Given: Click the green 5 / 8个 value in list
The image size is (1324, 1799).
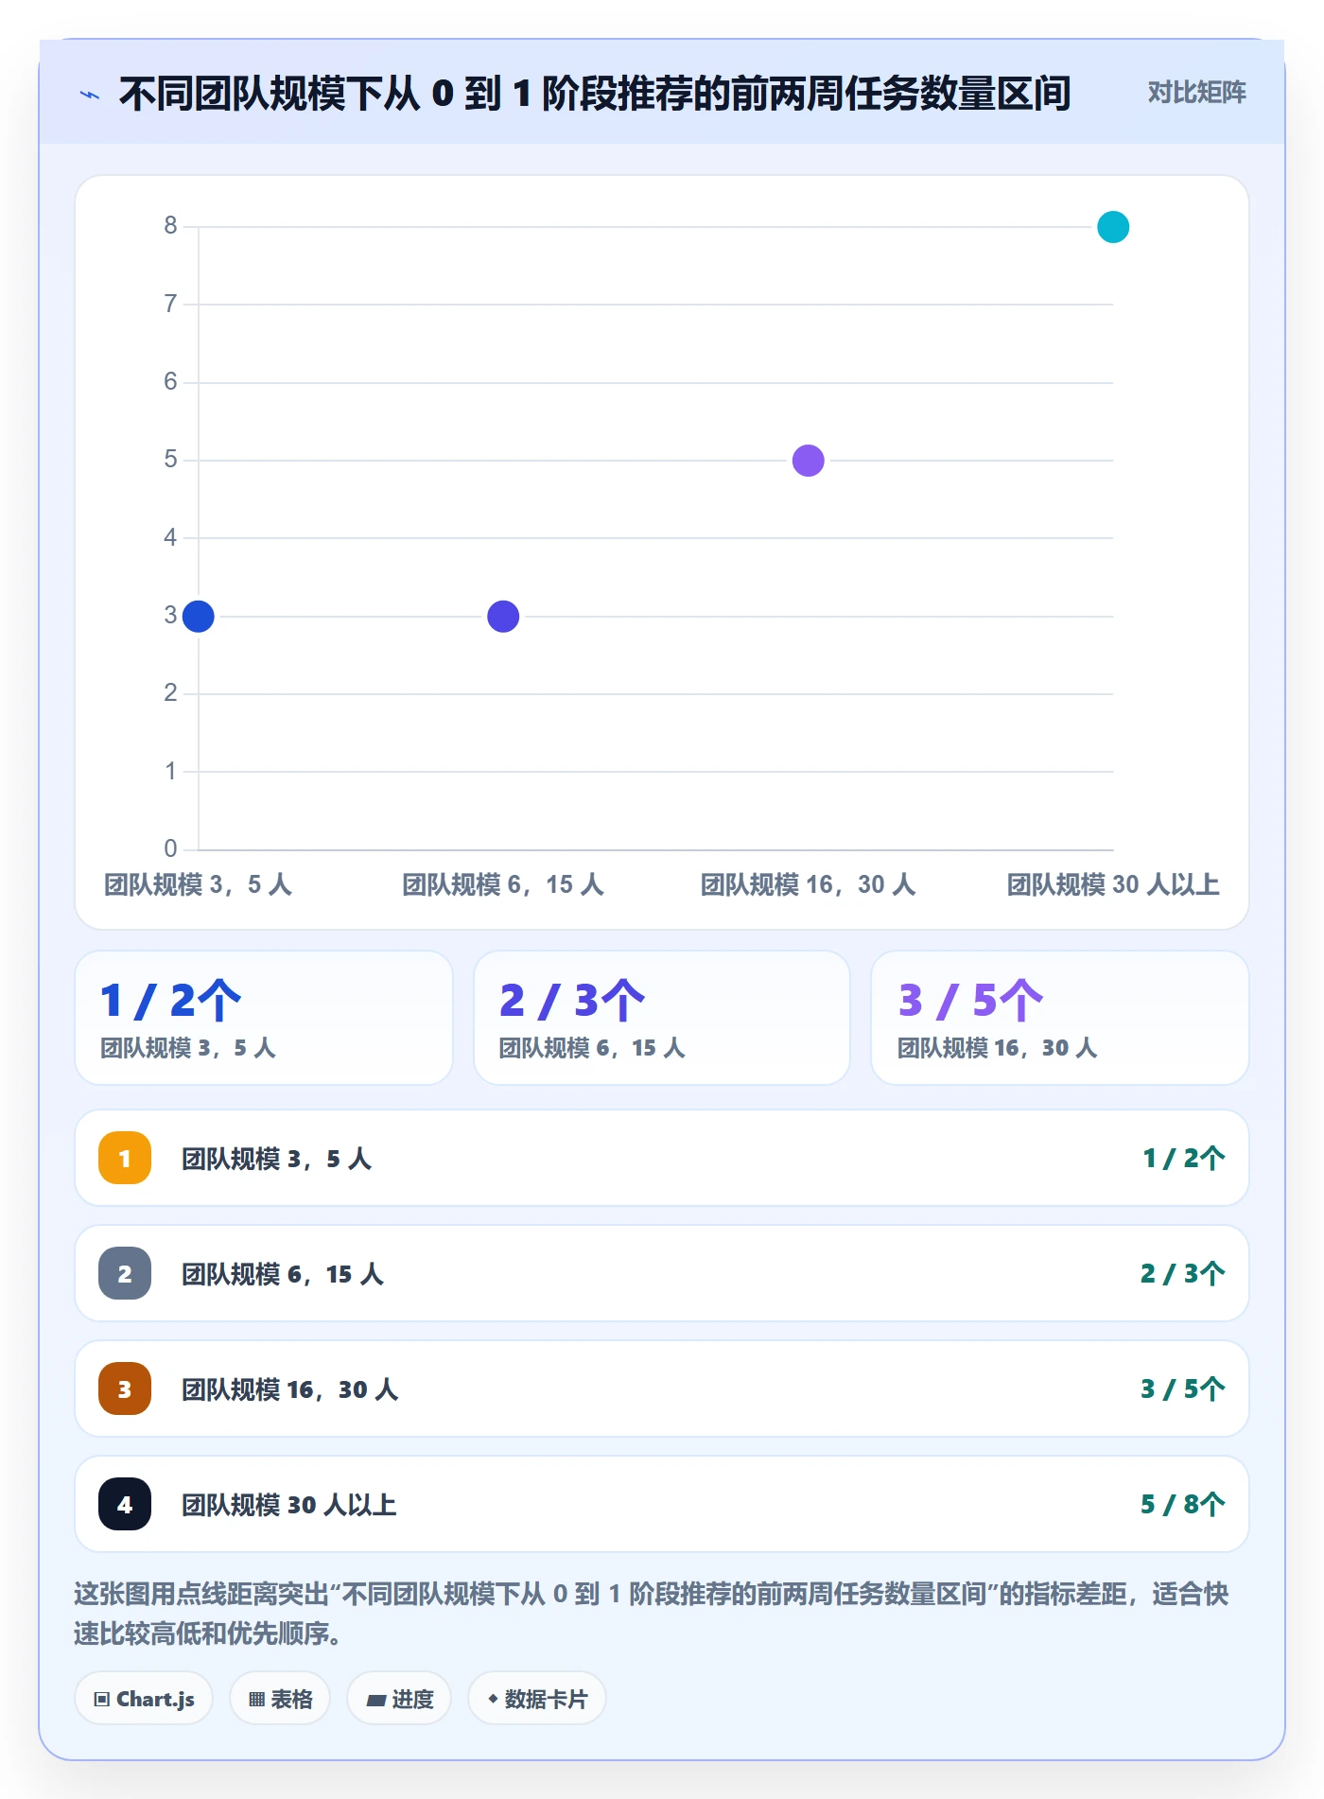Looking at the screenshot, I should (x=1183, y=1505).
